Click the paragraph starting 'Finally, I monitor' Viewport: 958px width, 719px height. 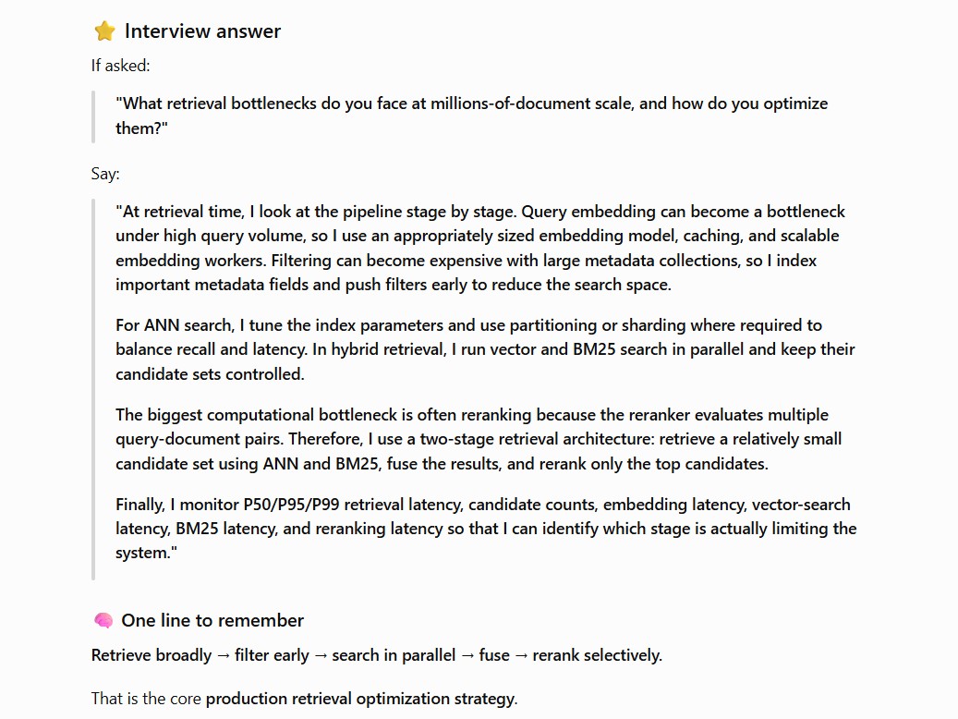coord(486,529)
